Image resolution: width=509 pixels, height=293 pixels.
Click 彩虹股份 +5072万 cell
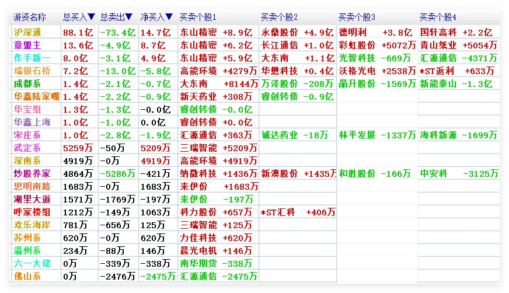pyautogui.click(x=377, y=45)
